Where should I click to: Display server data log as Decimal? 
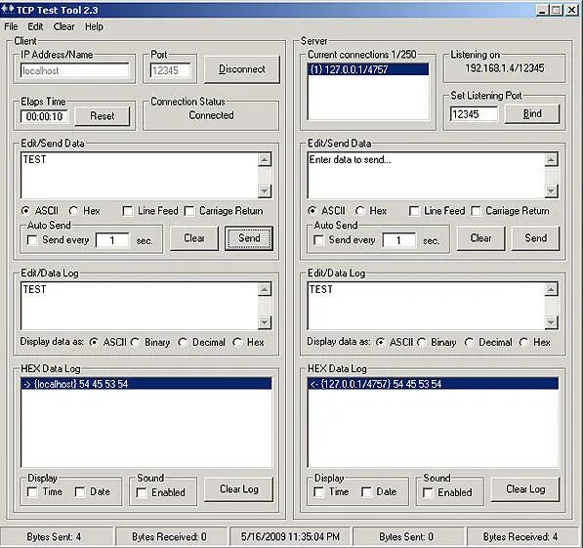coord(469,342)
